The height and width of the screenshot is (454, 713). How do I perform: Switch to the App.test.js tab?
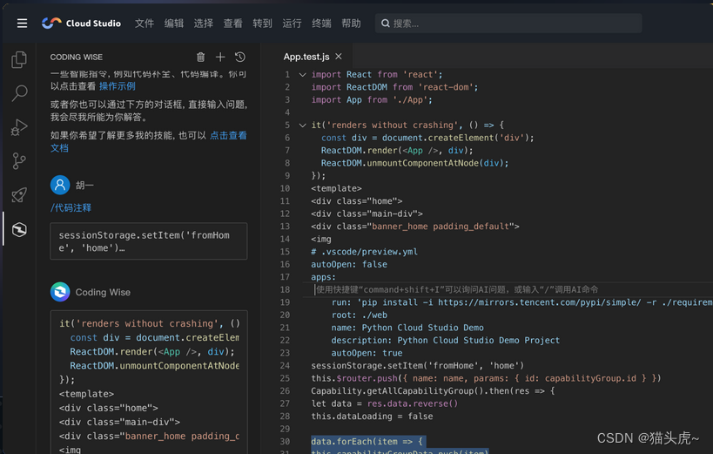306,57
